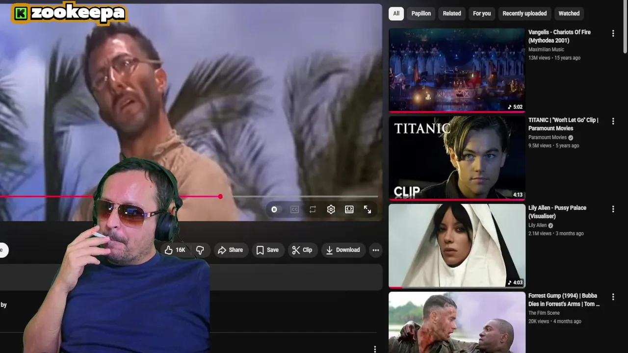Click the 20K views 4 months ago text
This screenshot has width=628, height=353.
(x=555, y=321)
